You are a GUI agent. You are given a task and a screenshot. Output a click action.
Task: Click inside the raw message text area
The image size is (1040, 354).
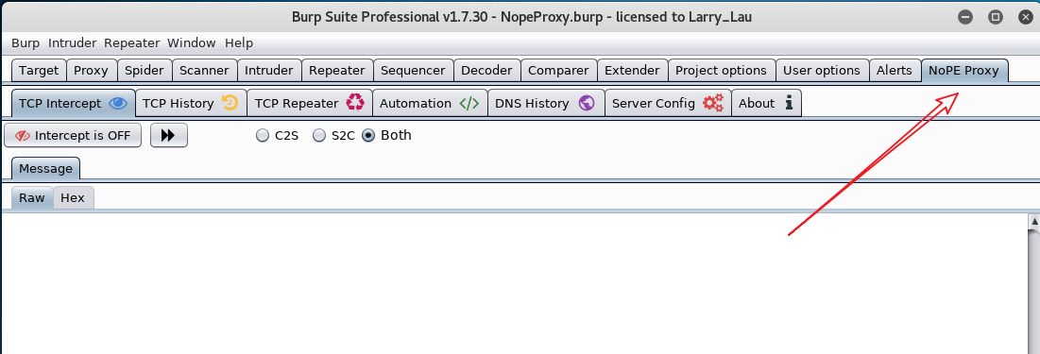coord(514,284)
